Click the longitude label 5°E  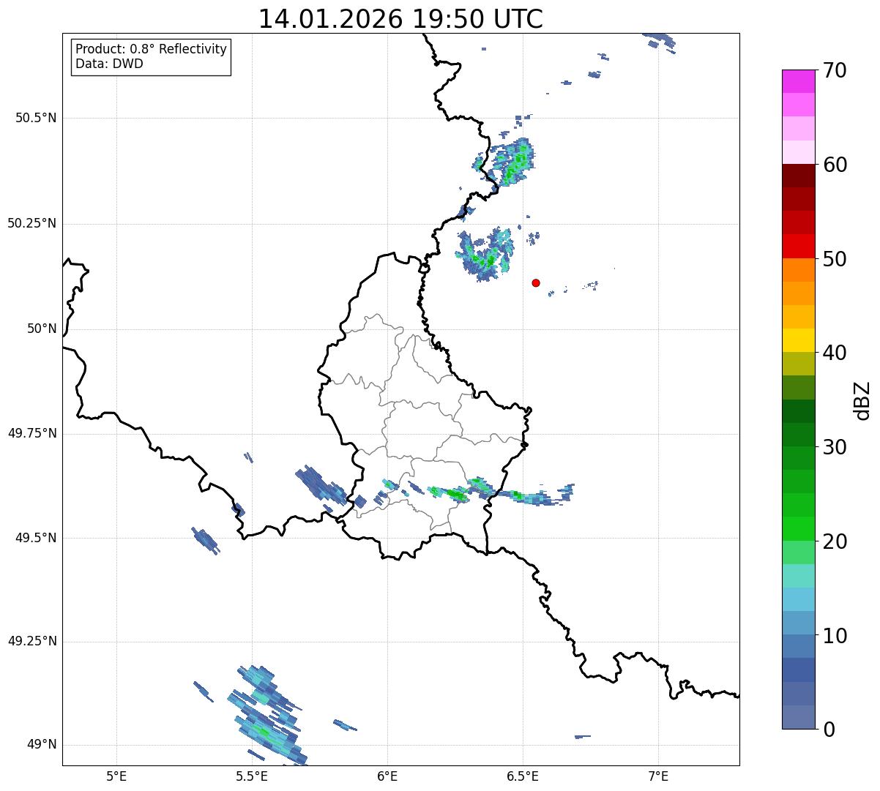[116, 776]
